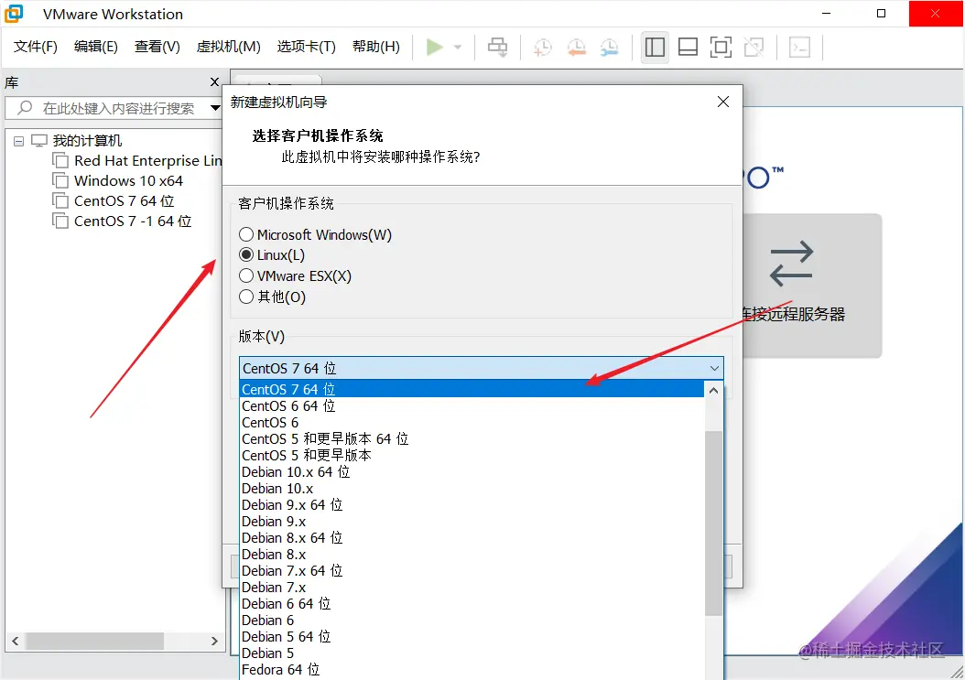Type in the library search field
This screenshot has width=965, height=680.
[x=120, y=108]
